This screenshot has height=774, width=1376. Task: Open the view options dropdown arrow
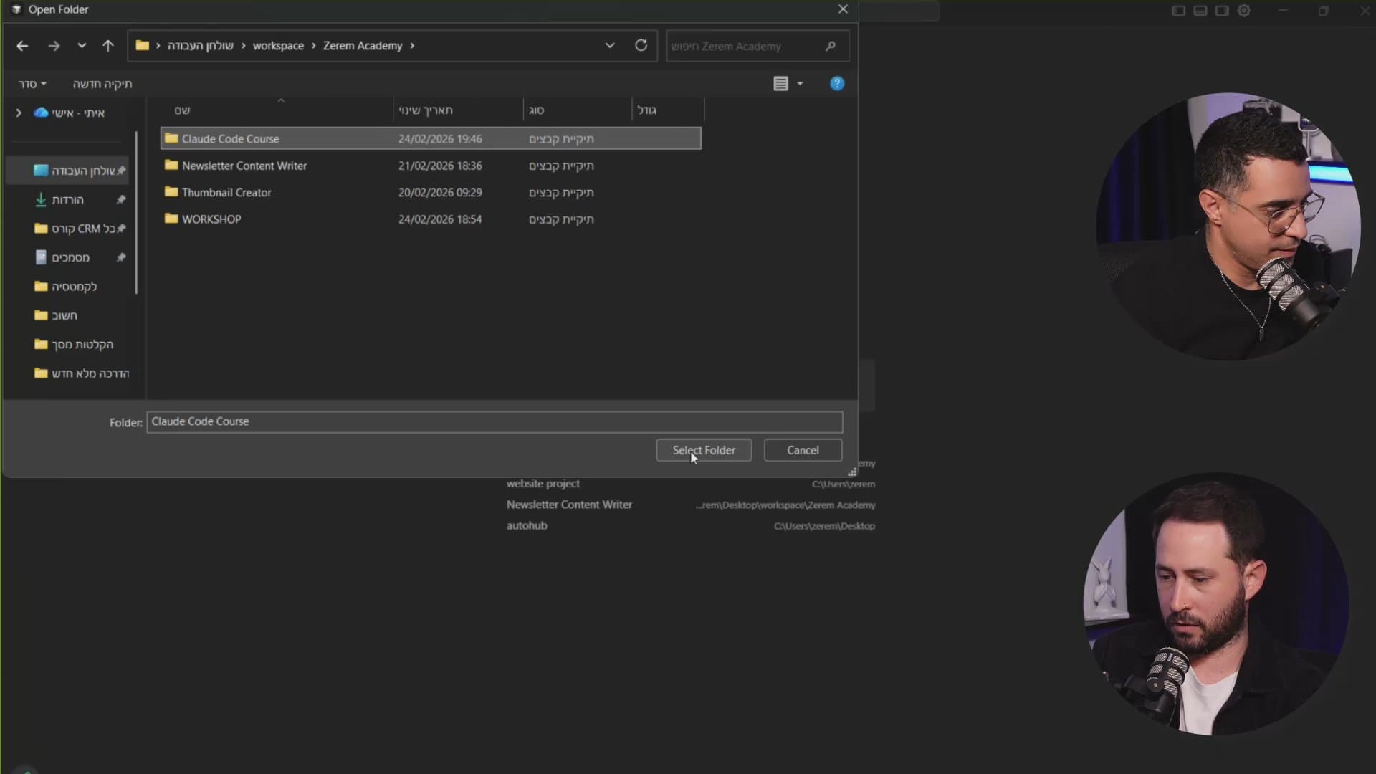pyautogui.click(x=800, y=84)
